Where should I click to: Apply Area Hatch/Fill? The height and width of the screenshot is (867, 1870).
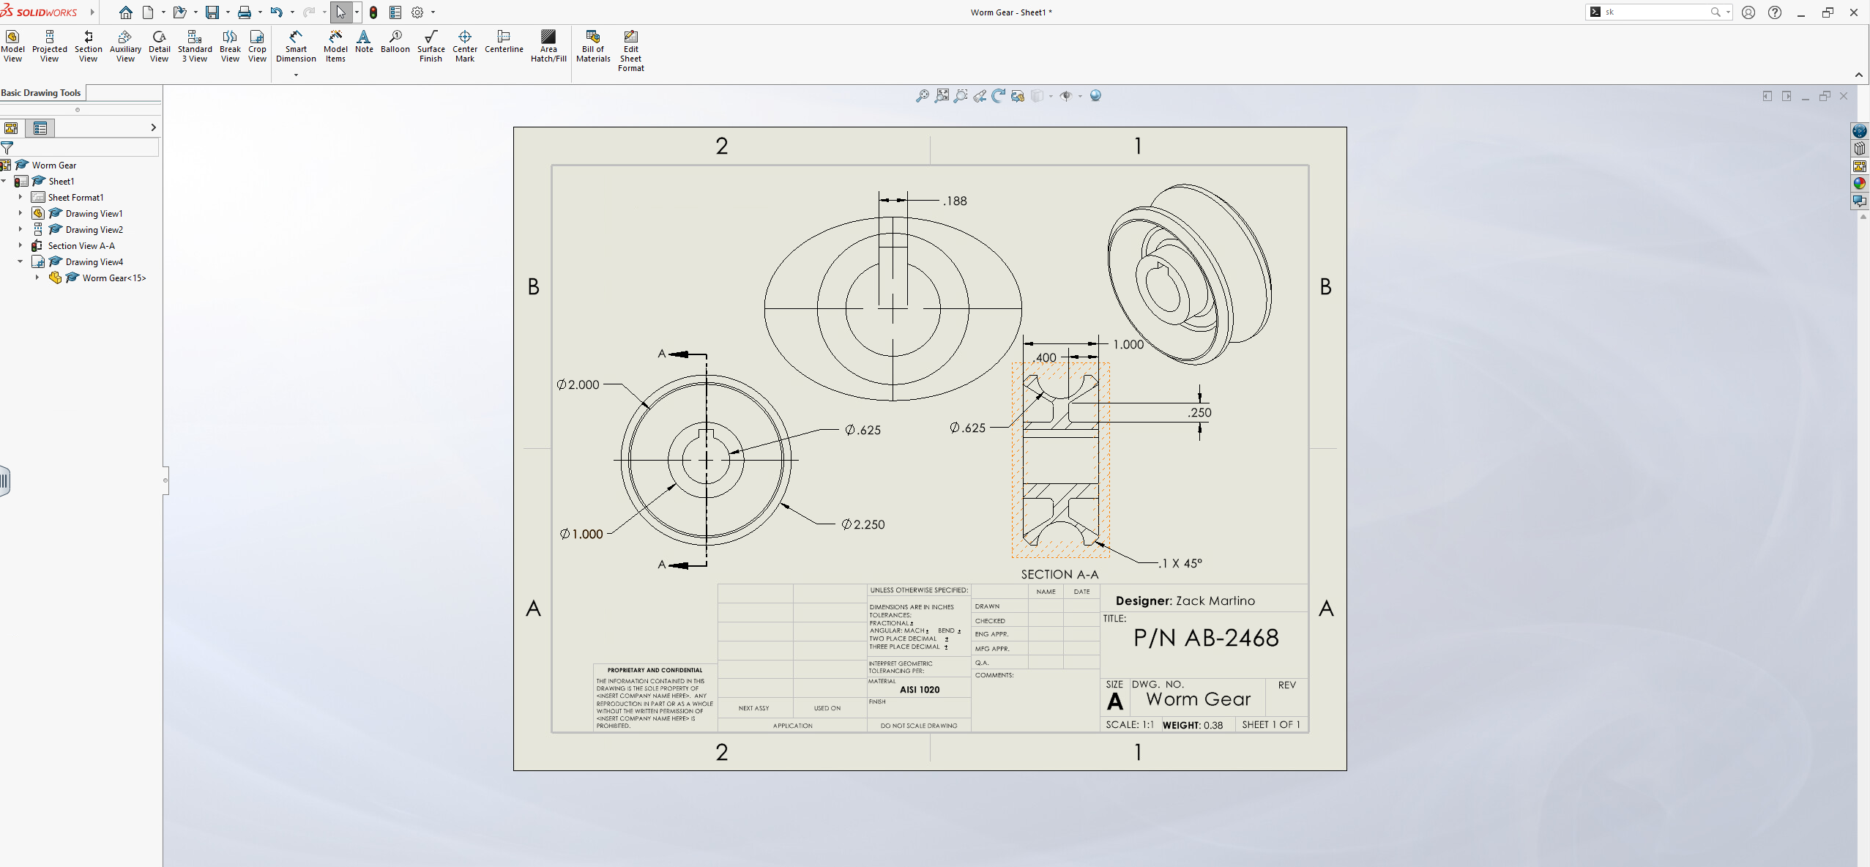click(548, 46)
